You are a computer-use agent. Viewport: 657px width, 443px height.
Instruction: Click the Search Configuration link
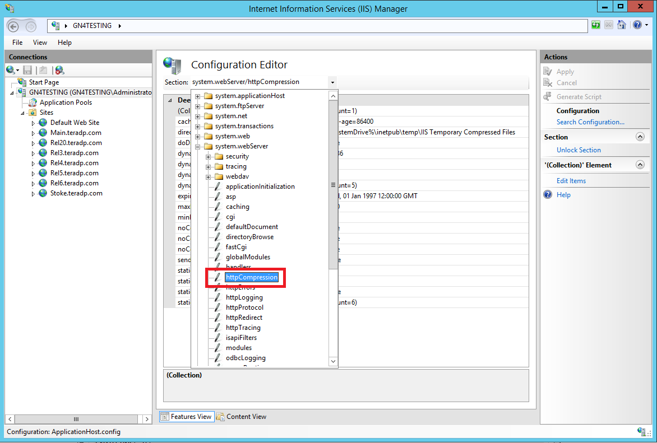[x=590, y=122]
